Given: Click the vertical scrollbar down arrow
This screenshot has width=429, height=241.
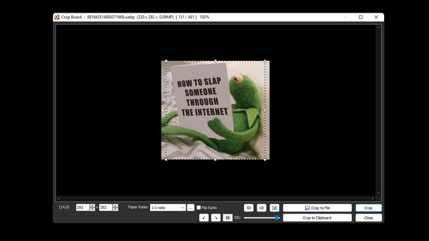Looking at the screenshot, I should coord(378,193).
